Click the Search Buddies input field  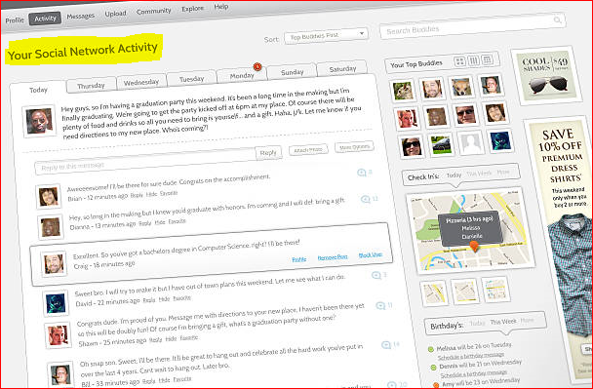tap(472, 26)
